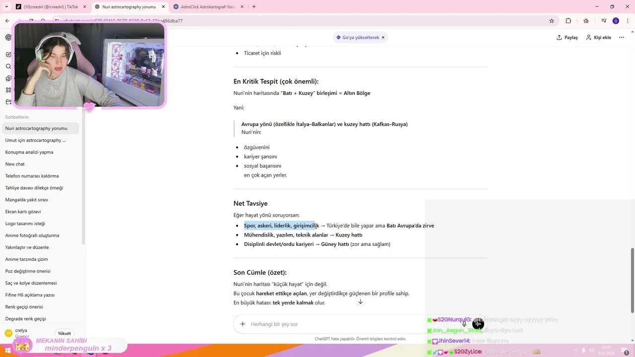Open the taskbar clock showing 23:47
Viewport: 635px width, 357px height.
point(606,350)
